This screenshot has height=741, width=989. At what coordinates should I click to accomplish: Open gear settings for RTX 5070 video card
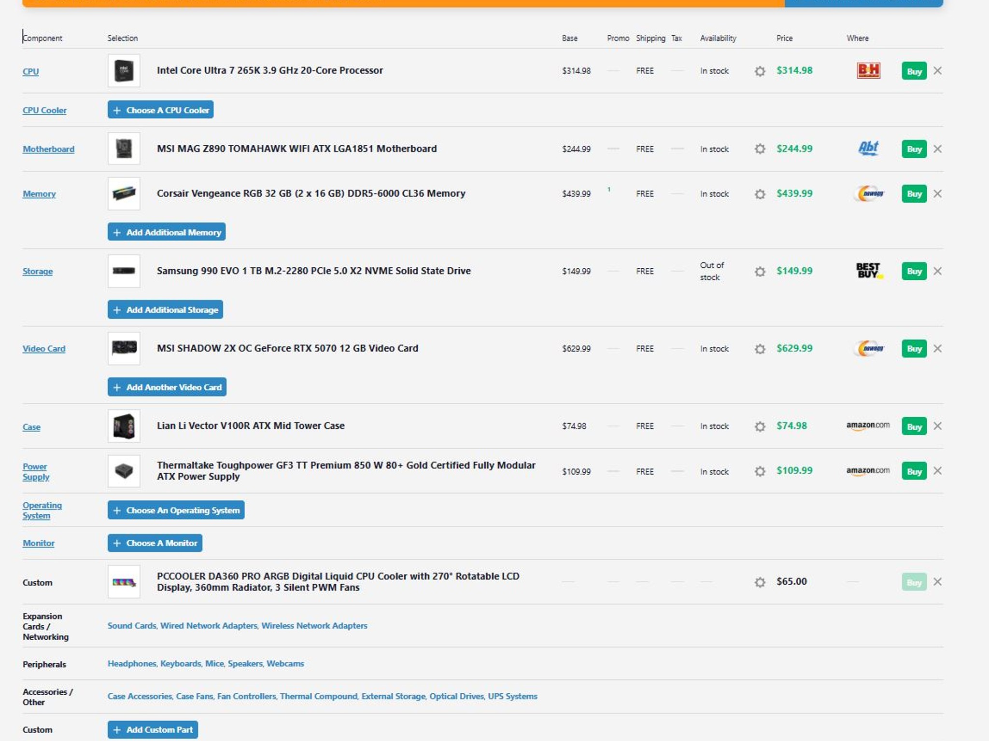point(760,349)
